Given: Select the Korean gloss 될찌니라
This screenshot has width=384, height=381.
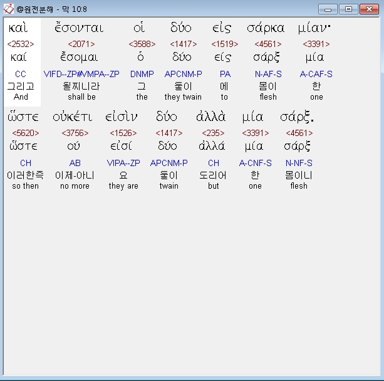Looking at the screenshot, I should tap(81, 86).
